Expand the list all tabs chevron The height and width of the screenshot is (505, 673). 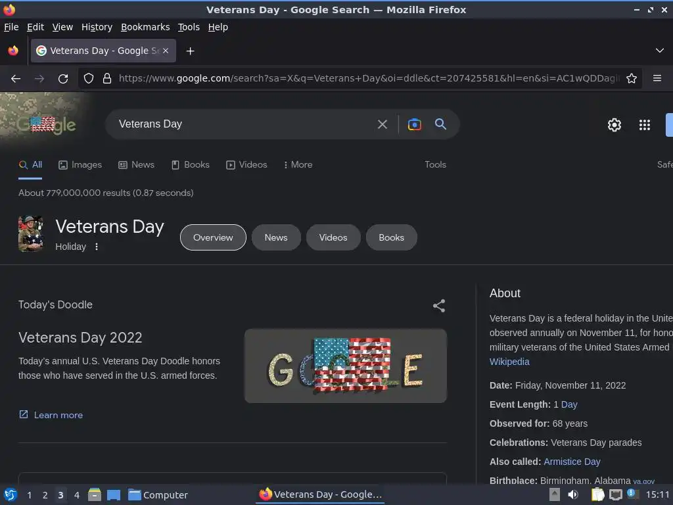click(660, 51)
